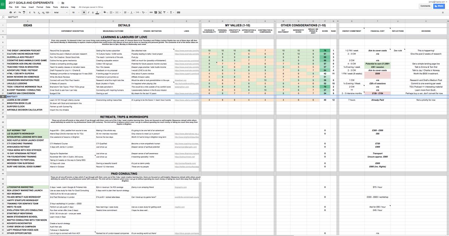Image resolution: width=449 pixels, height=236 pixels.
Task: Open the text wrapping dropdown
Action: click(138, 12)
